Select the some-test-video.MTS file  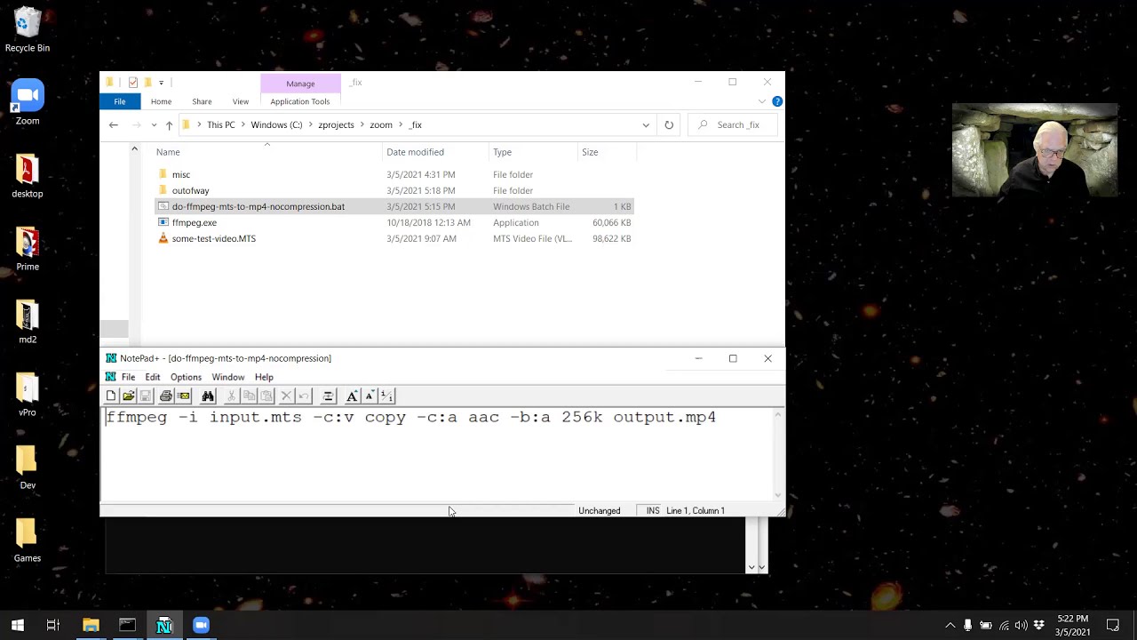pos(214,238)
